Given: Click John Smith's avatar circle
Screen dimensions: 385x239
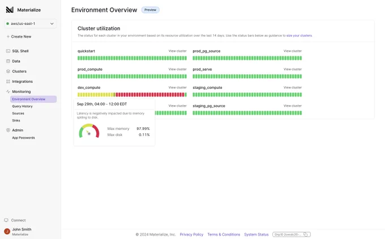Looking at the screenshot, I should (7, 231).
